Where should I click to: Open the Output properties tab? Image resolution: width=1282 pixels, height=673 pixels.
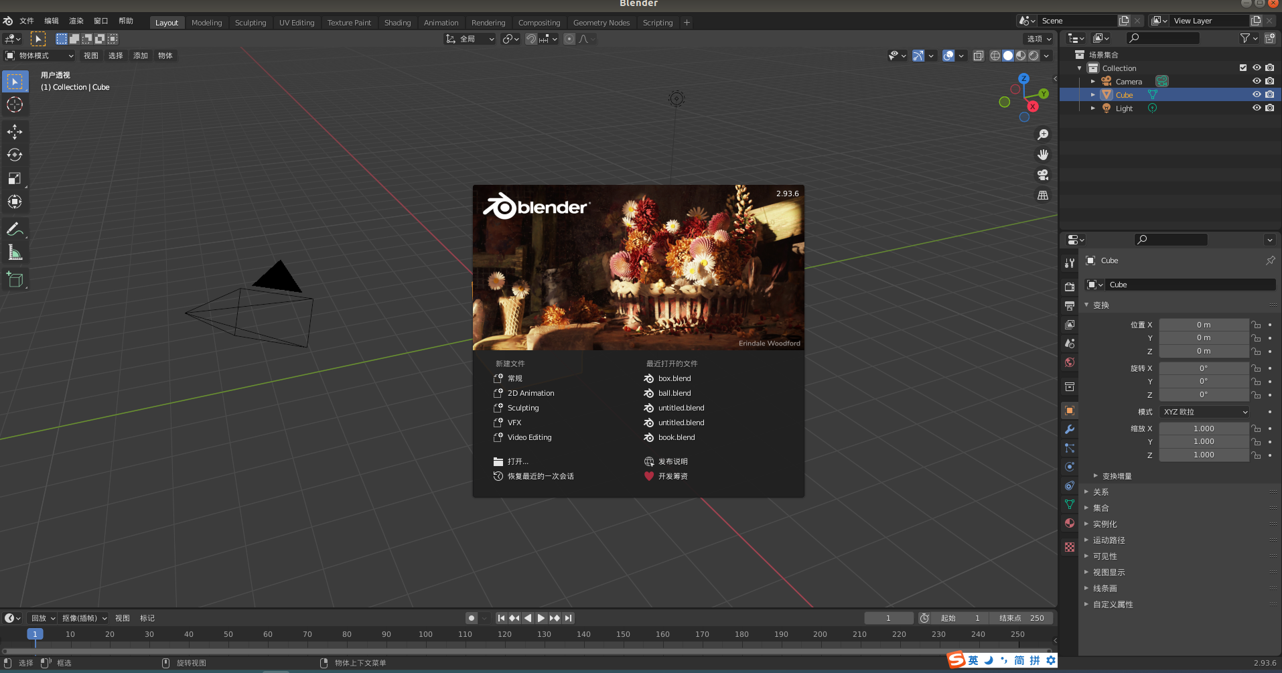tap(1070, 306)
